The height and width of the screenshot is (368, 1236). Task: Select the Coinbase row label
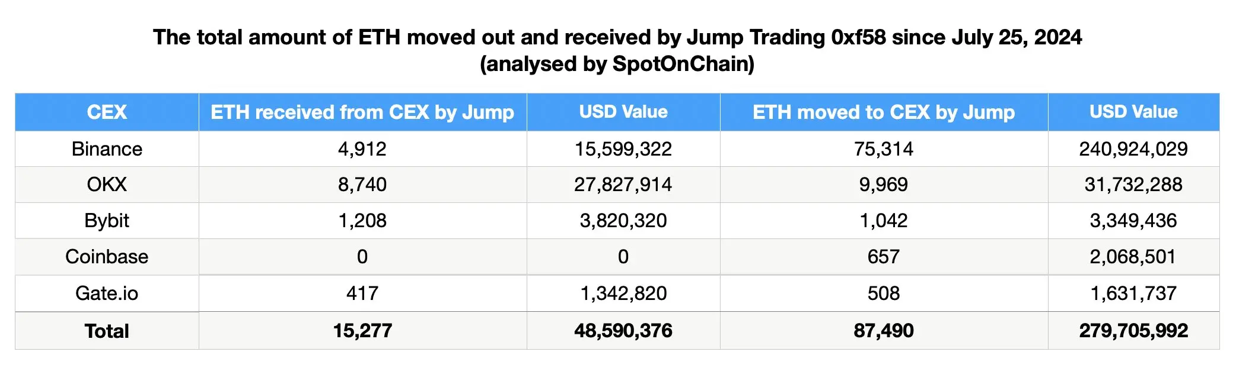pyautogui.click(x=107, y=257)
